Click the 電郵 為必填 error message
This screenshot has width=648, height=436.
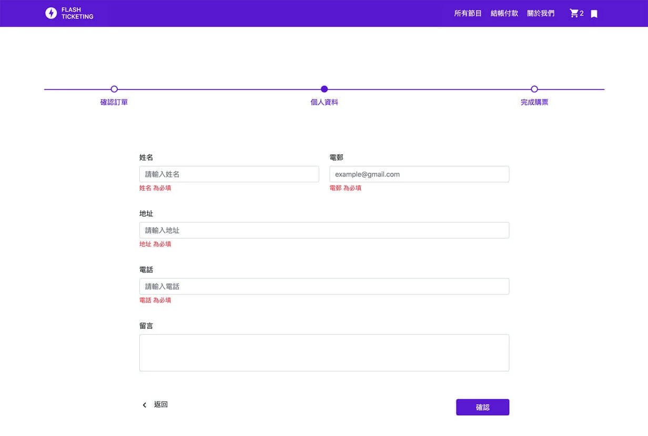345,188
